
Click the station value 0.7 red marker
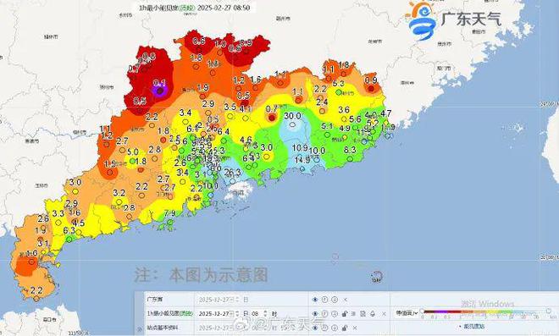tap(272, 118)
